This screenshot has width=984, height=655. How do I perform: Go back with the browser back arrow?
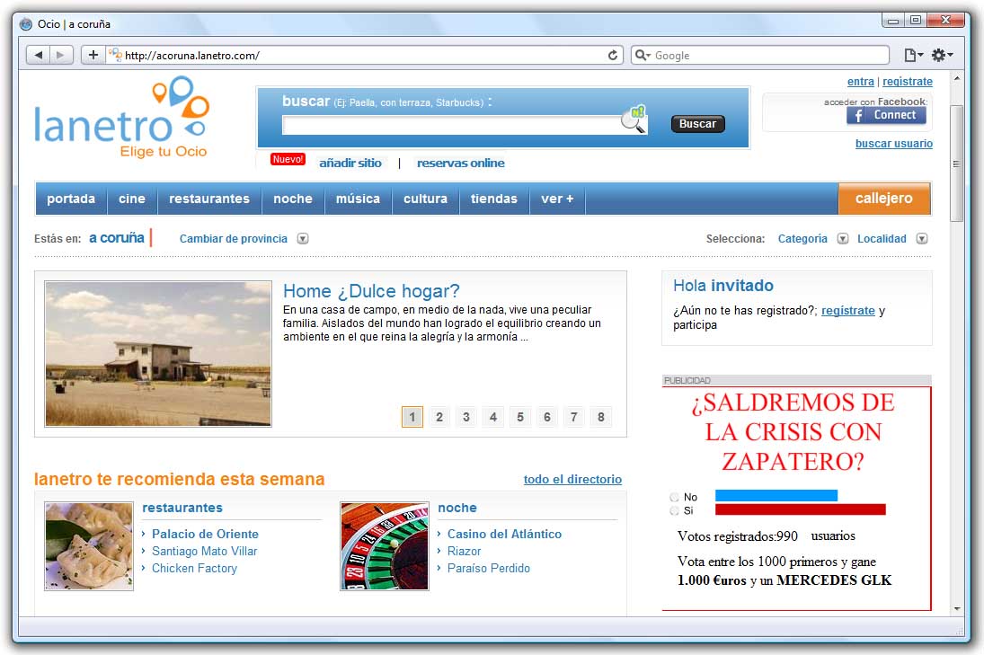coord(39,55)
